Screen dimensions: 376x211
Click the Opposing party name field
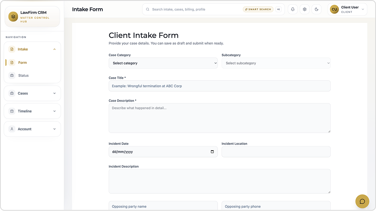pyautogui.click(x=163, y=206)
